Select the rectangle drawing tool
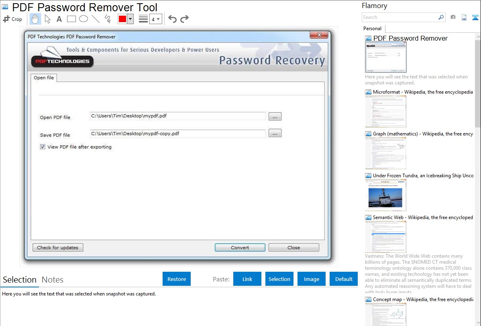 click(71, 19)
